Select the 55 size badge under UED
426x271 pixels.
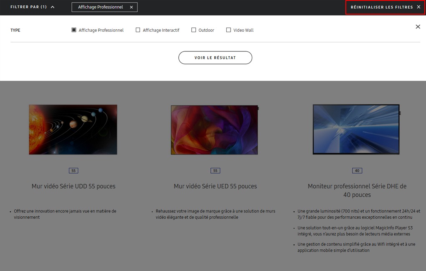pyautogui.click(x=215, y=170)
